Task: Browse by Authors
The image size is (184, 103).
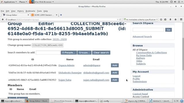Action: (x=141, y=58)
